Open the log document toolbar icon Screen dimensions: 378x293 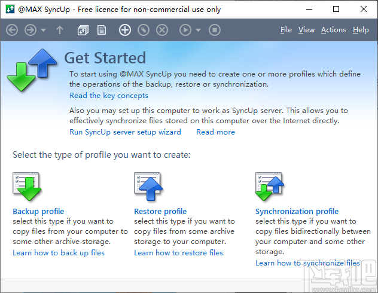[x=102, y=30]
